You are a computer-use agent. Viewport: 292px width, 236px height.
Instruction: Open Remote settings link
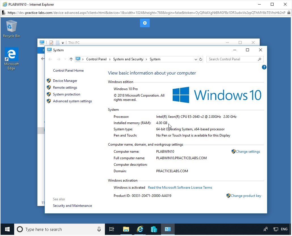click(65, 88)
